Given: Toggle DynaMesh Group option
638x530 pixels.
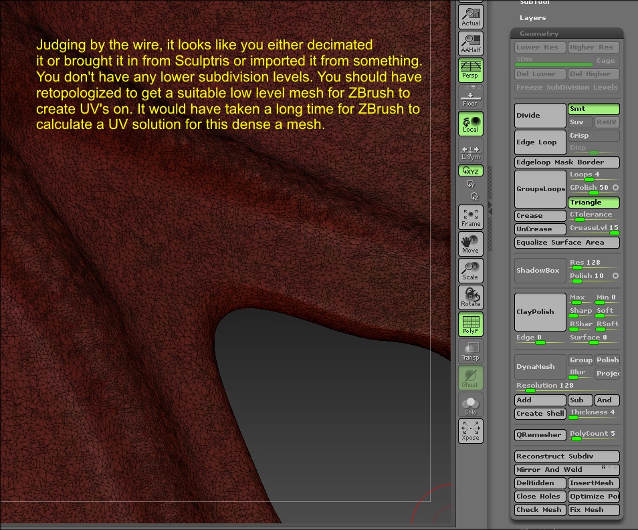Looking at the screenshot, I should (x=580, y=360).
